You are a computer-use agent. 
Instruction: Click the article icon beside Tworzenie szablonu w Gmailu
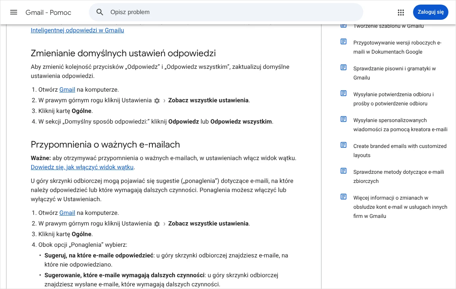click(x=344, y=26)
